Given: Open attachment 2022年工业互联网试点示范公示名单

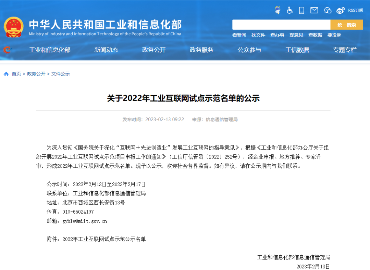Looking at the screenshot, I should point(104,239).
